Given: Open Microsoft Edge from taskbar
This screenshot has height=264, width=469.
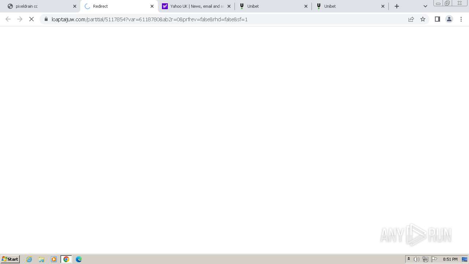Looking at the screenshot, I should pos(79,259).
